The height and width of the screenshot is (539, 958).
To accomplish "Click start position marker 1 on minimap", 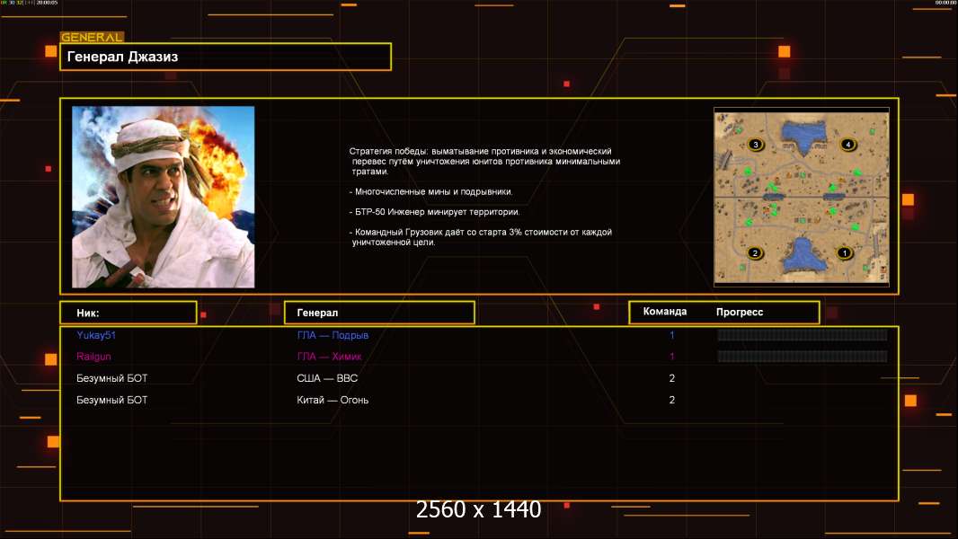I will point(844,252).
